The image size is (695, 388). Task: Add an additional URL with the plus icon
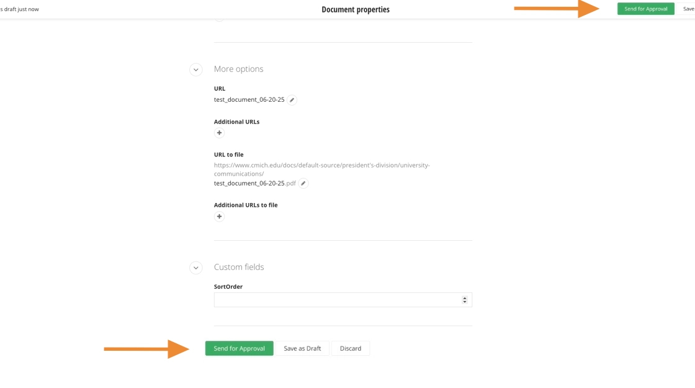tap(219, 133)
